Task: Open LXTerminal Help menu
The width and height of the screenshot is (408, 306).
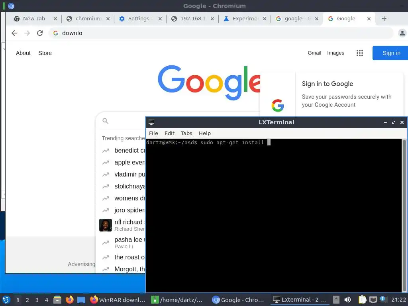Action: tap(204, 133)
